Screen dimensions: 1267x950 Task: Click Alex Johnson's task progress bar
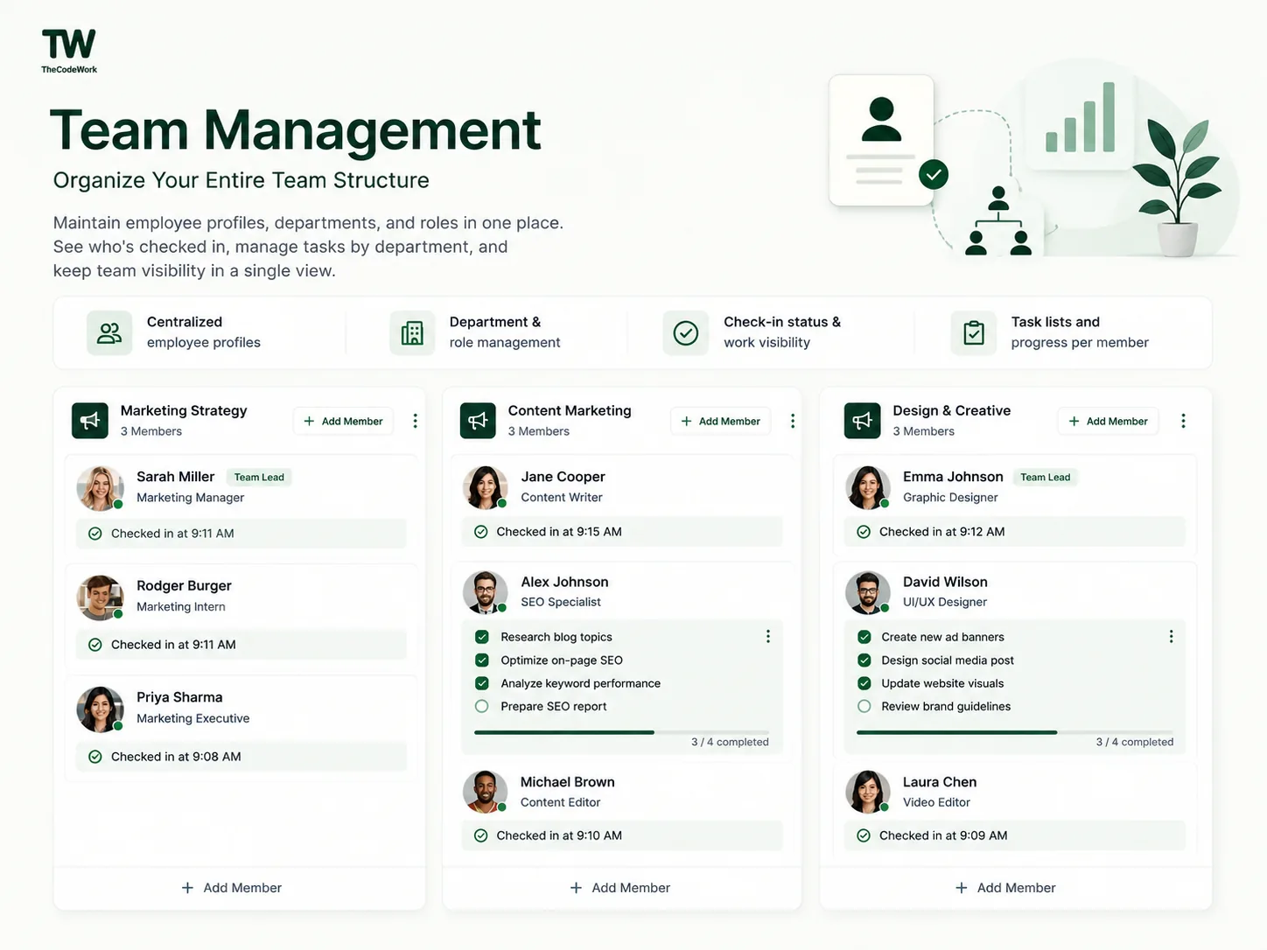(x=621, y=732)
